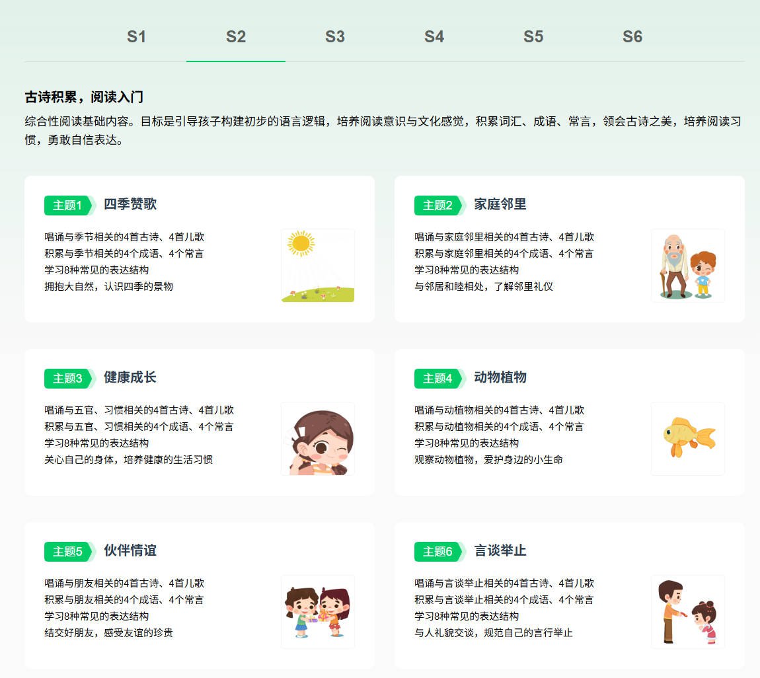Click the line 唱诵与朋友相关的4首古诗、4首儿歌
The height and width of the screenshot is (678, 760).
(124, 583)
